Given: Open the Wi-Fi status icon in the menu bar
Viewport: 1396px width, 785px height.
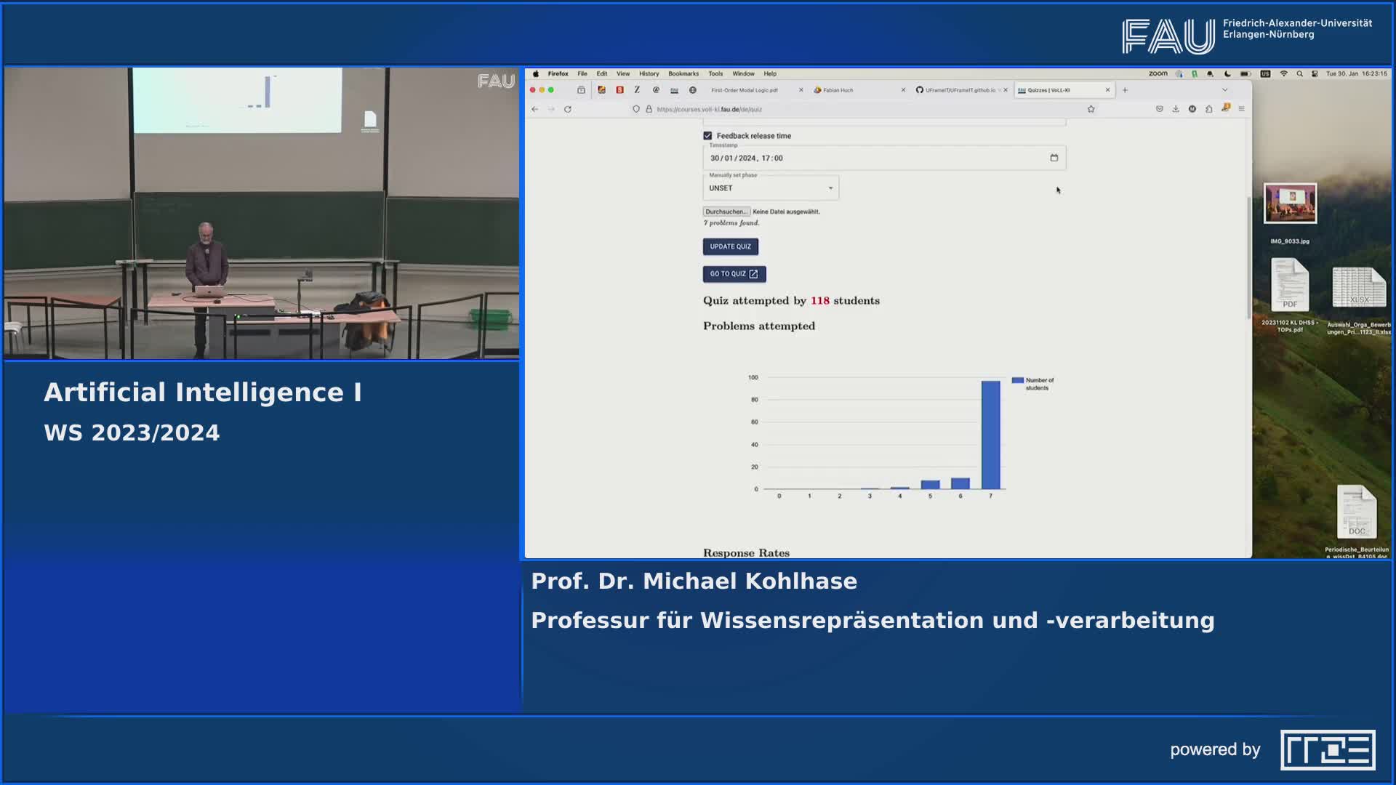Looking at the screenshot, I should click(x=1284, y=73).
